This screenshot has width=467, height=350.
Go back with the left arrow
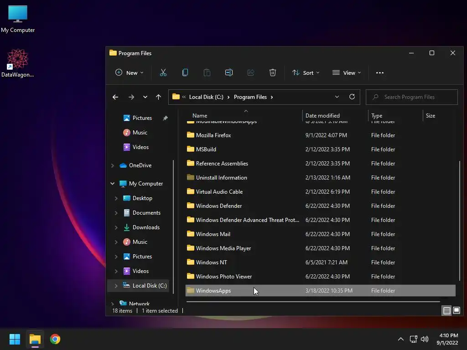click(115, 97)
